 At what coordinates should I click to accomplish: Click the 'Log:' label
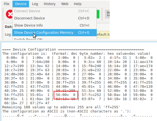point(8,34)
